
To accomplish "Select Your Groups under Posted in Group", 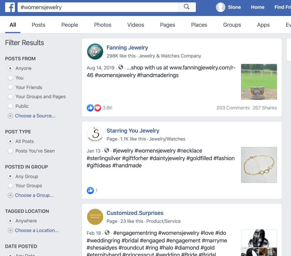I will coord(10,186).
